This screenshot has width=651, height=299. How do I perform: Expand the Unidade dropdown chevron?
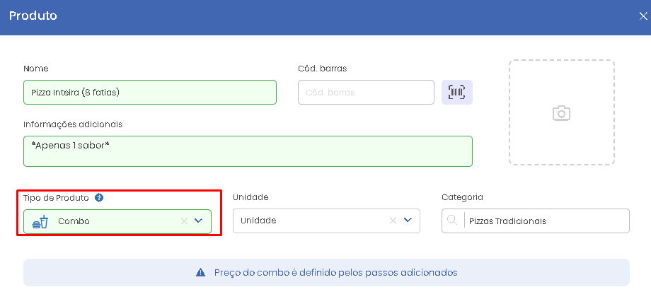408,221
